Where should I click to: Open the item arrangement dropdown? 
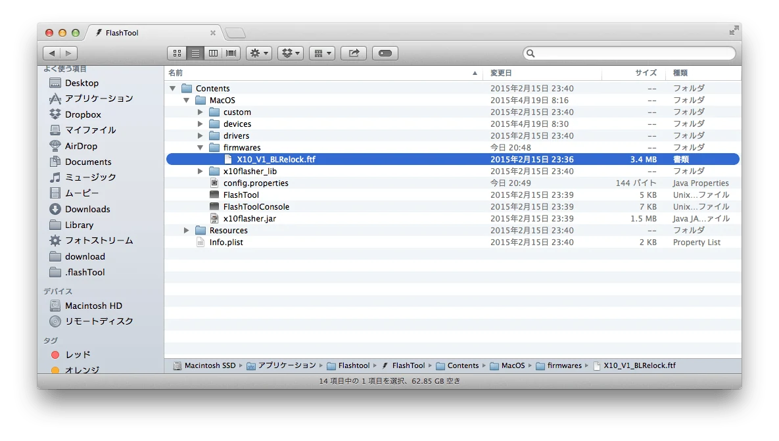(x=322, y=53)
